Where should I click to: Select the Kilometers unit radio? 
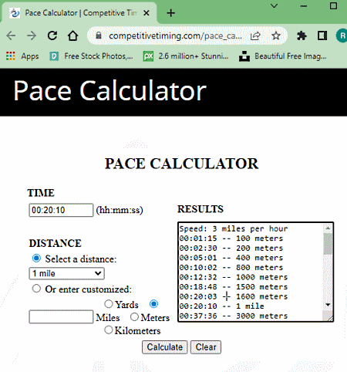click(x=109, y=330)
